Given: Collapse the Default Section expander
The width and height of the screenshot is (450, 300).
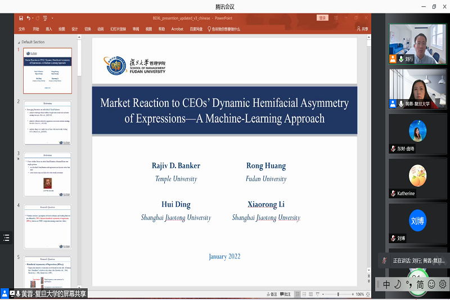Looking at the screenshot, I should 19,42.
